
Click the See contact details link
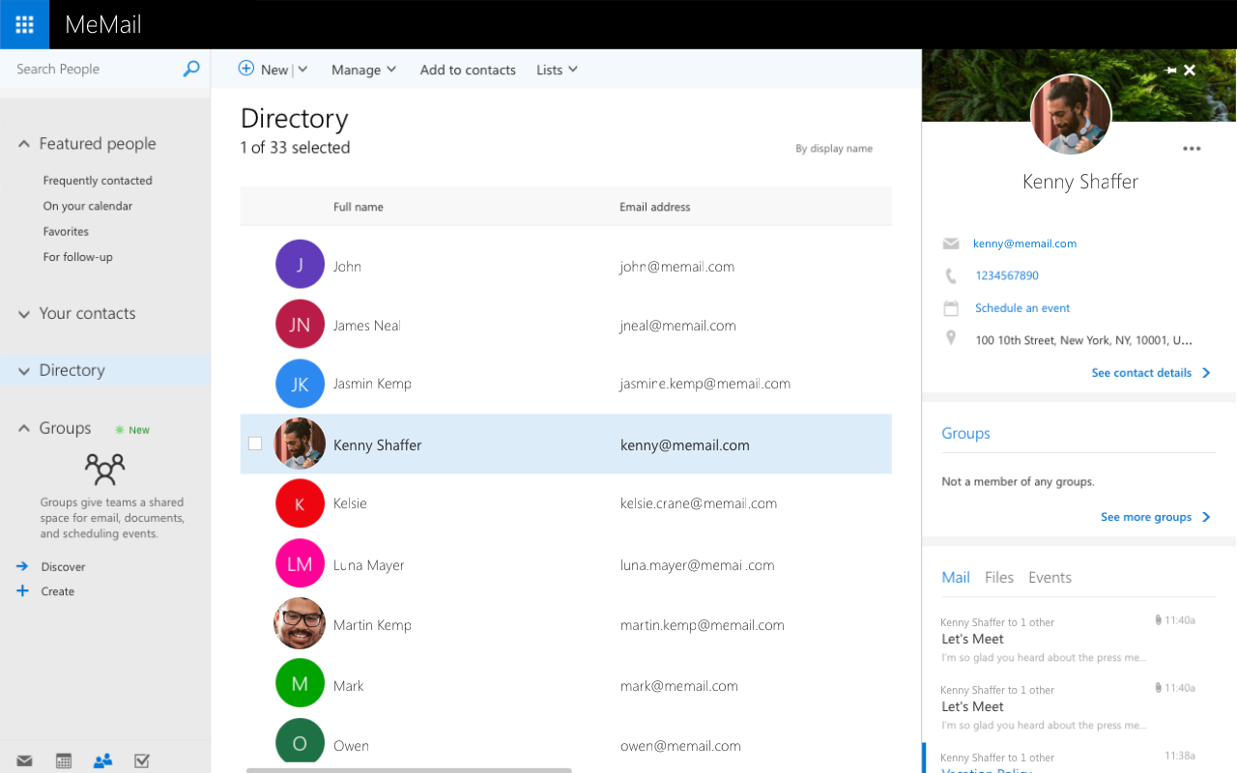coord(1141,372)
